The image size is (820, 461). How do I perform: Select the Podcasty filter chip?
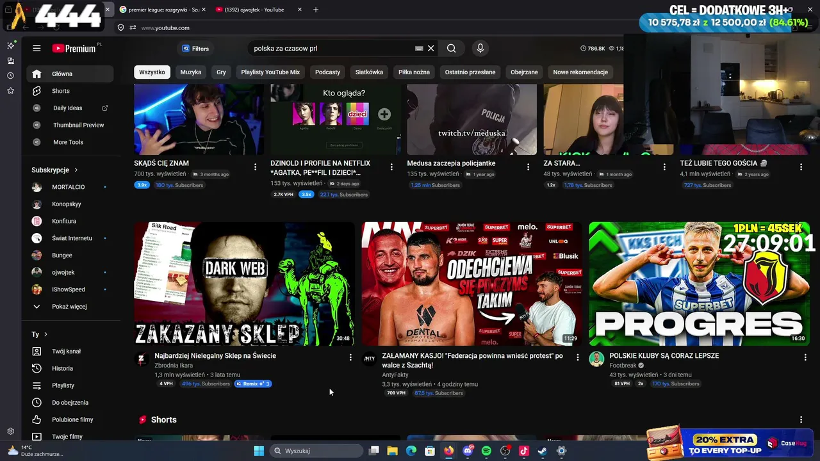coord(327,72)
